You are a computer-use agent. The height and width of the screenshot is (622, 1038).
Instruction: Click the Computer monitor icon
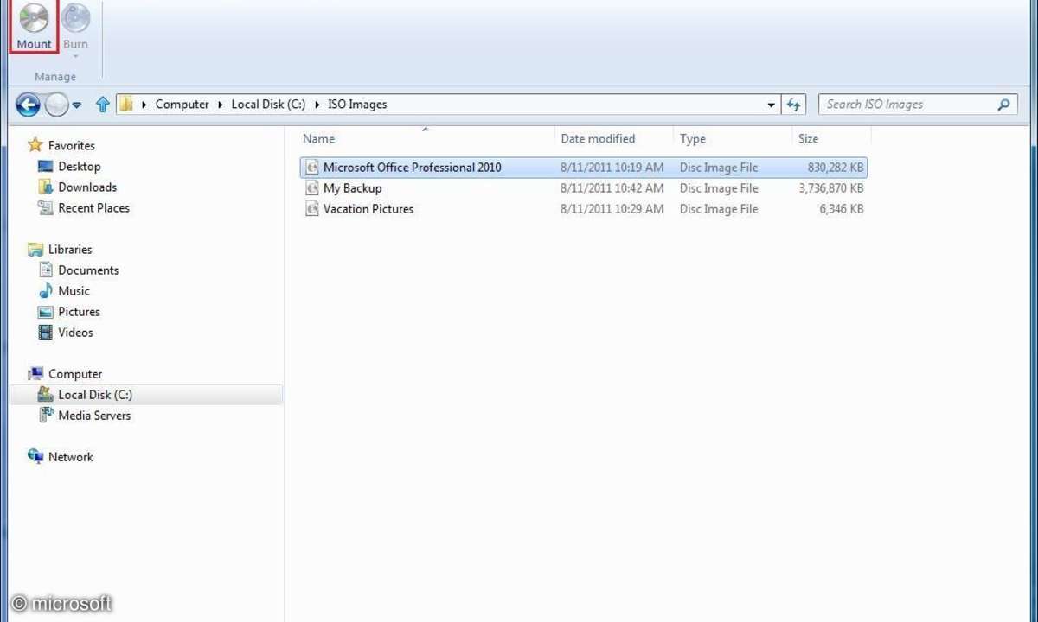[x=35, y=373]
